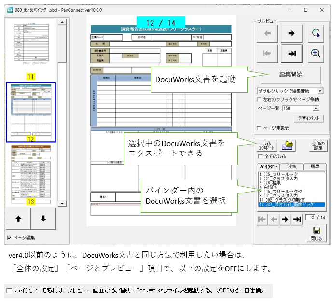Enable 左右のフリックでページ移動 checkbox
Image resolution: width=333 pixels, height=303 pixels.
(260, 99)
